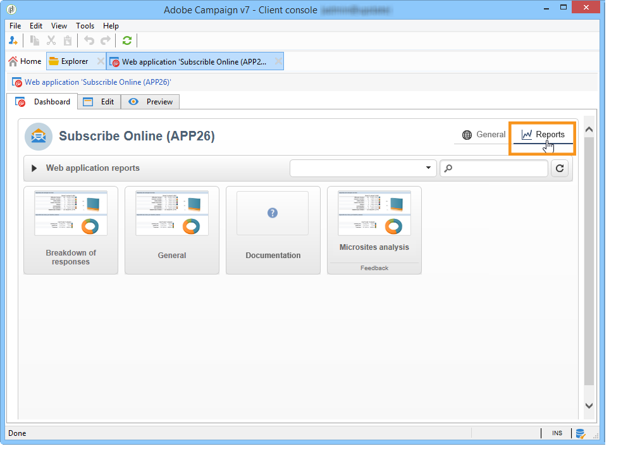The height and width of the screenshot is (470, 628).
Task: Select the Reports dashboard view
Action: pos(543,135)
